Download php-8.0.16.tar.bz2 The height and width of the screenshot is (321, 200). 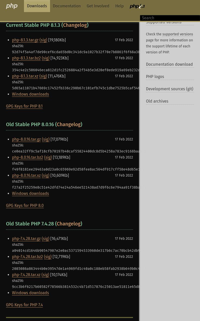pyautogui.click(x=27, y=157)
